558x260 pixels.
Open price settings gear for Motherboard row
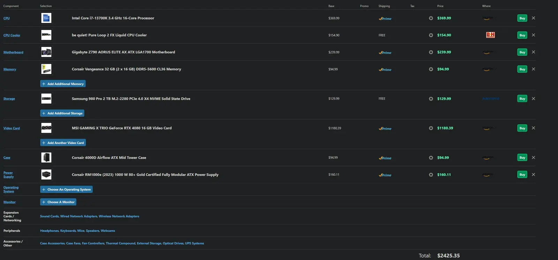[431, 52]
